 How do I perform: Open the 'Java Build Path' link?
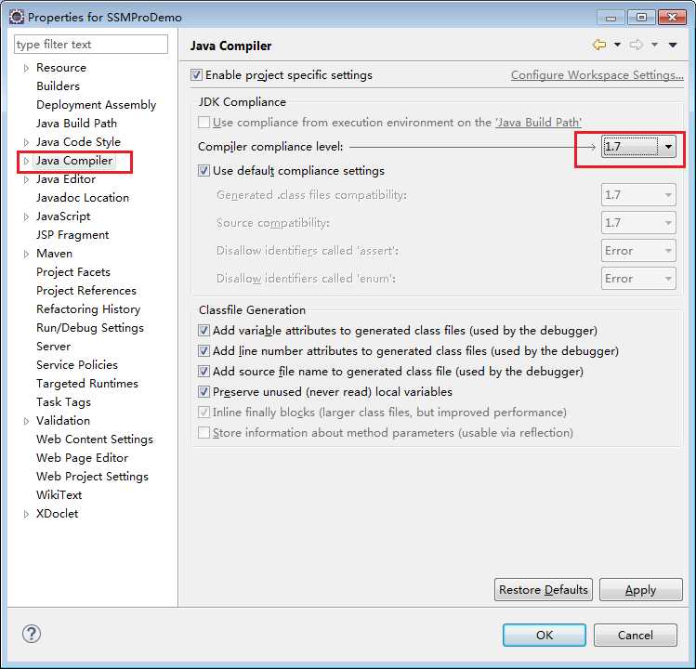point(538,122)
